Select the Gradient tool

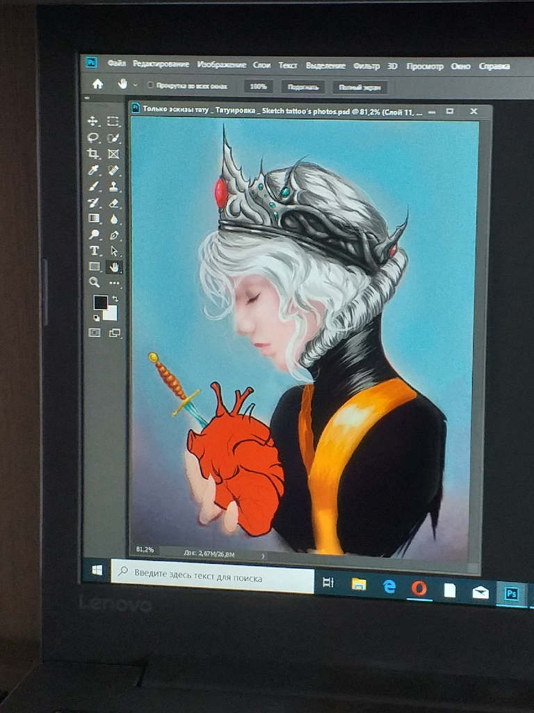pyautogui.click(x=94, y=218)
